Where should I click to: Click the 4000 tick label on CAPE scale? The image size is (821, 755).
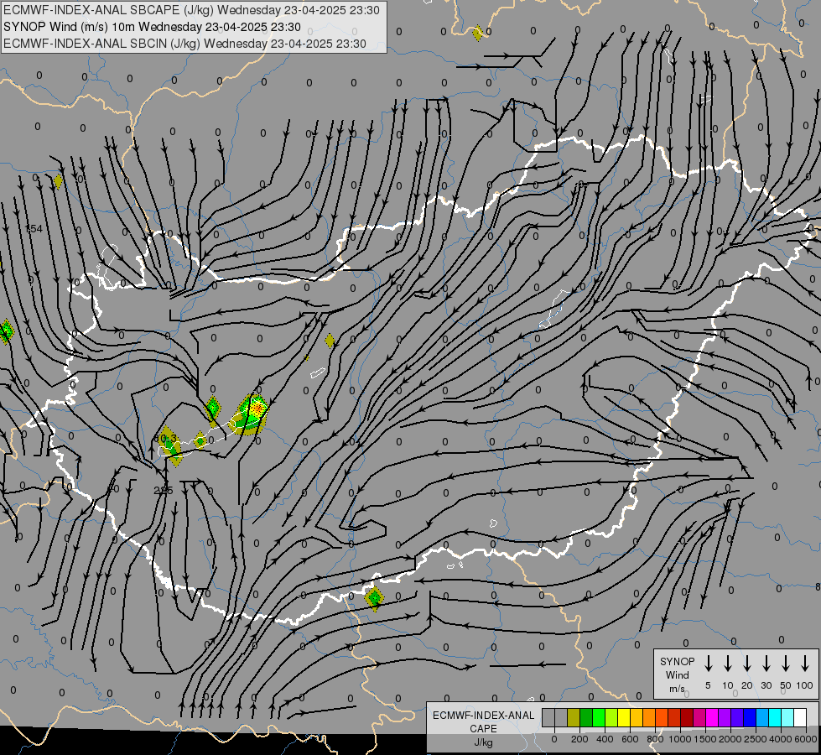click(781, 739)
